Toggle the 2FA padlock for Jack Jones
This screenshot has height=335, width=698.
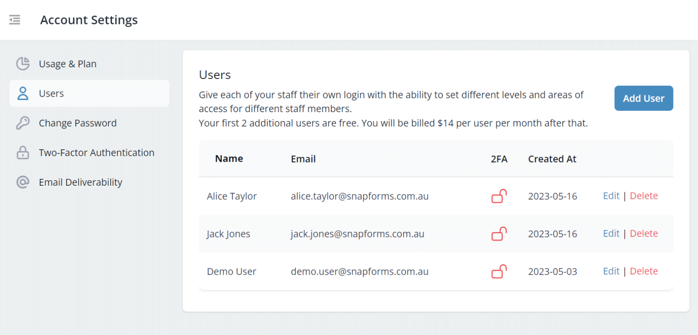(499, 233)
